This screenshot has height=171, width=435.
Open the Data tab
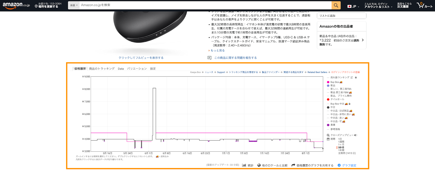(x=121, y=69)
